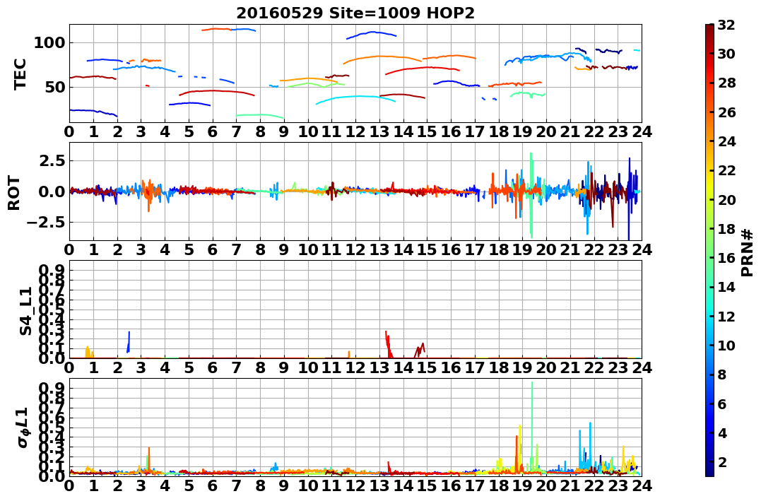Screen dimensions: 761x501
Task: Click the orange TEC arc at the top near hour 6
Action: point(216,30)
